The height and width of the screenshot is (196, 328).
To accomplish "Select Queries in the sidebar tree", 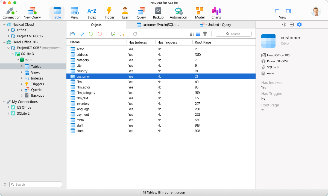I will coord(37,90).
